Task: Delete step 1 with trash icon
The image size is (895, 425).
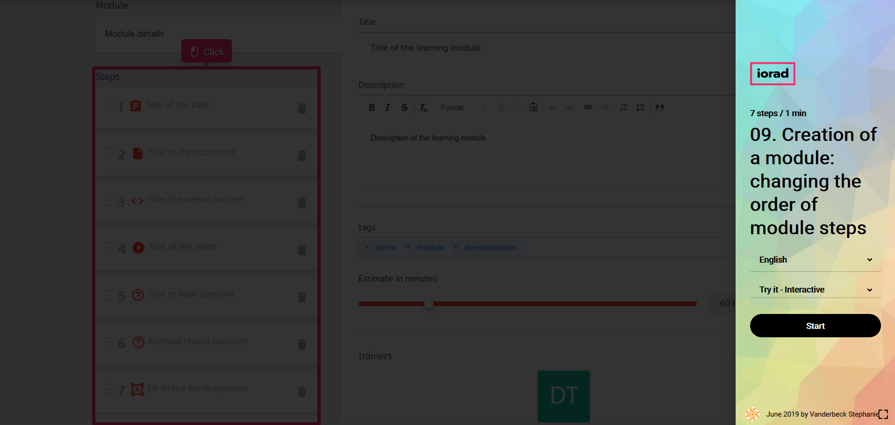Action: pos(302,108)
